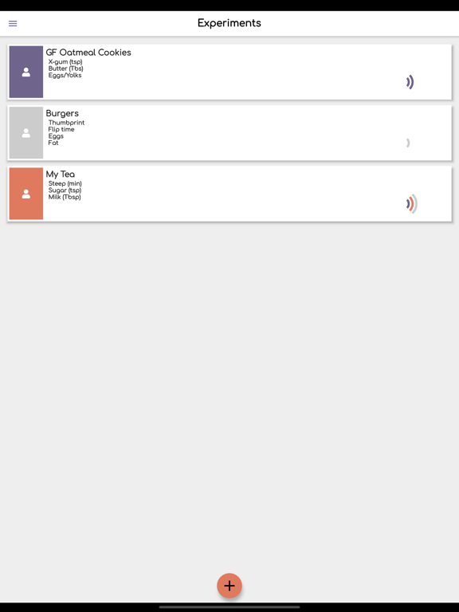Select the Flip time factor
This screenshot has height=612, width=459.
pos(61,129)
